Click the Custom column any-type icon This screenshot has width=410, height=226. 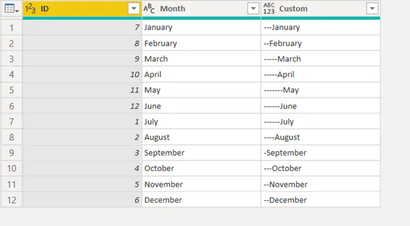tap(269, 9)
